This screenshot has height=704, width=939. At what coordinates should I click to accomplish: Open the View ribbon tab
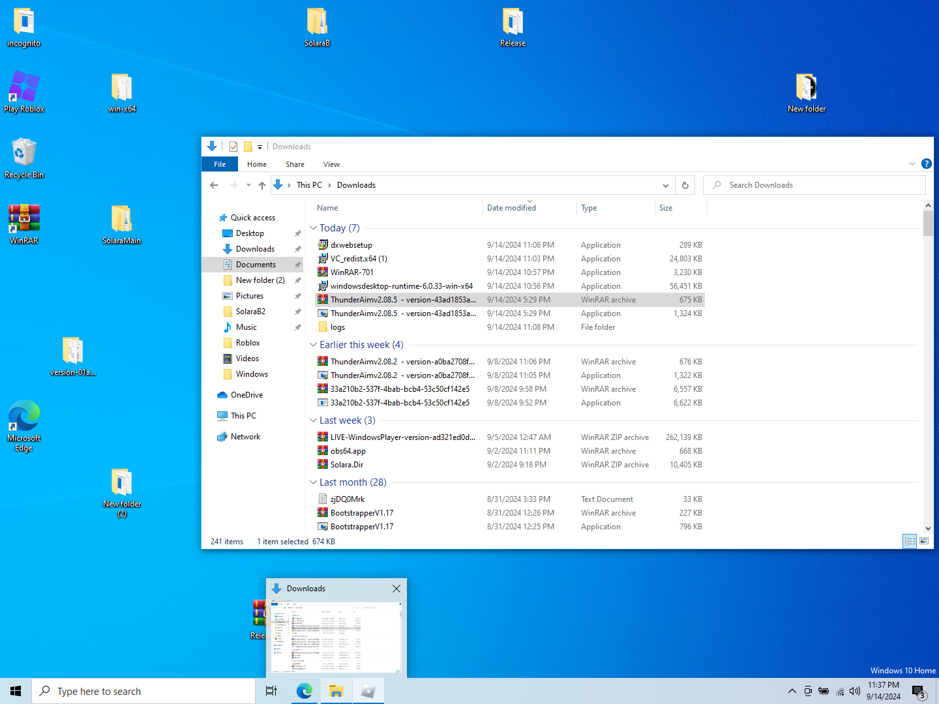point(331,164)
